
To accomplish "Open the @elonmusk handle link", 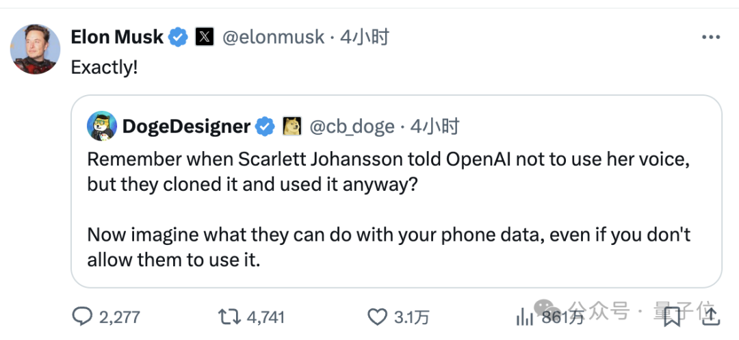I will (274, 37).
